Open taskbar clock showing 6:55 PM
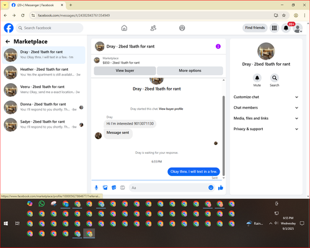 [288, 223]
